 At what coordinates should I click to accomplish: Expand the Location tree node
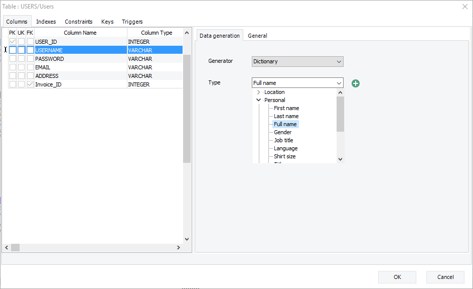258,92
